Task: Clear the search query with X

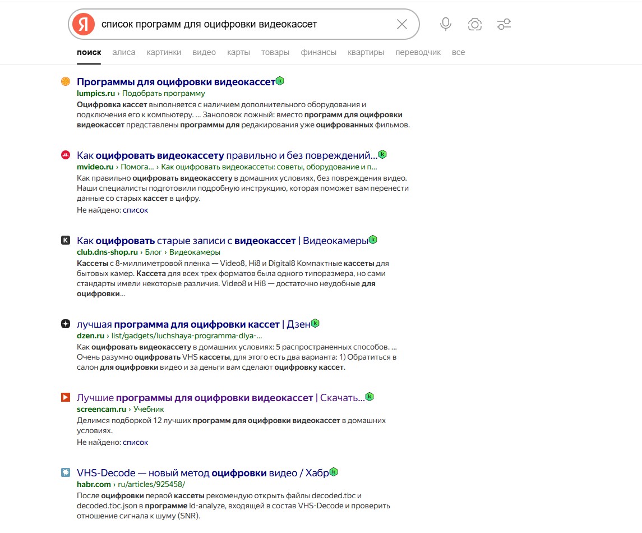Action: tap(402, 24)
